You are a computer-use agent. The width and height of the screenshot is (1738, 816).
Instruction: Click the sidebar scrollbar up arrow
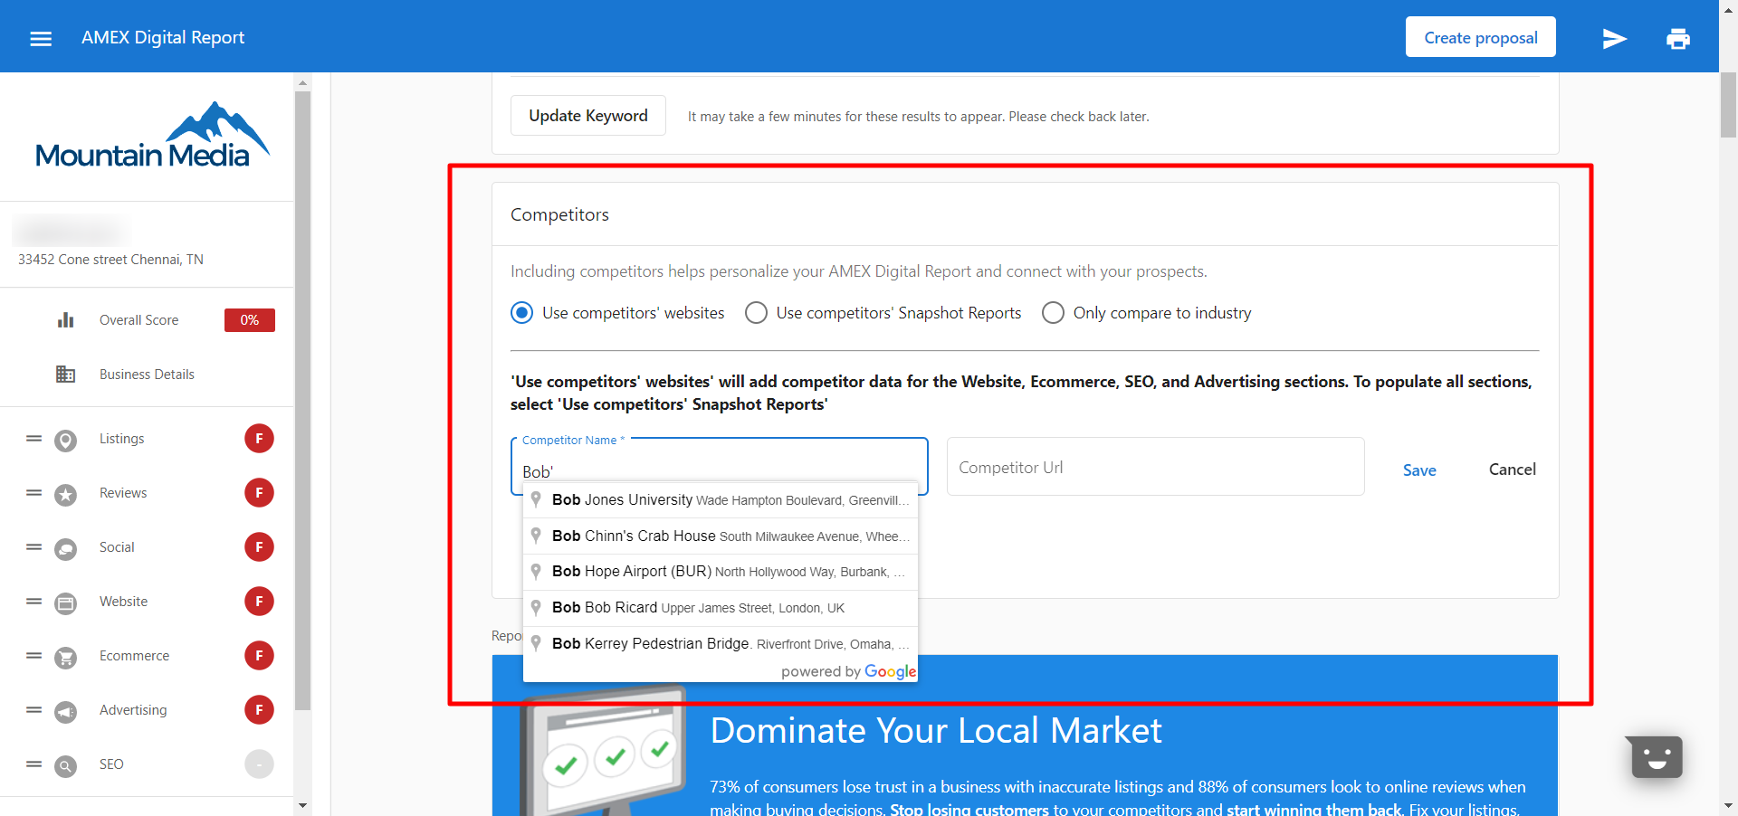[302, 82]
